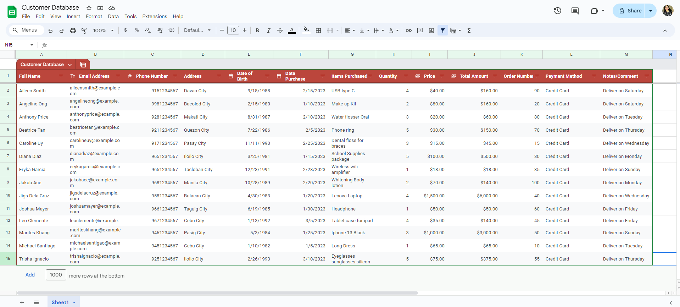The height and width of the screenshot is (307, 680).
Task: Select the row 15 header
Action: (x=8, y=259)
